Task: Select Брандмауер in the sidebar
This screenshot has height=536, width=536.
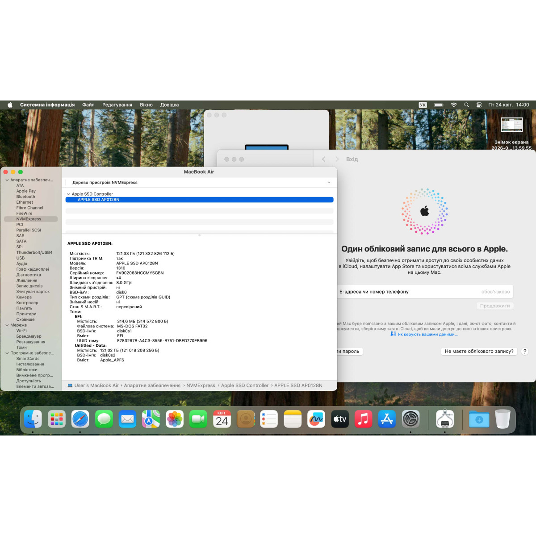Action: (x=29, y=336)
